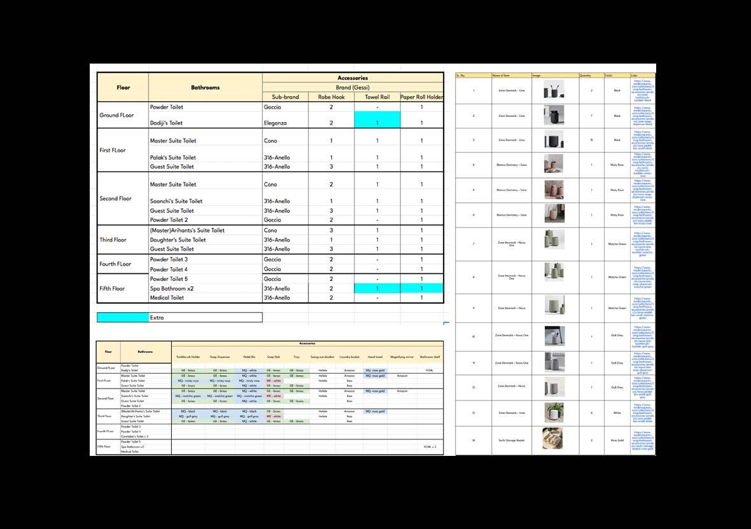751x529 pixels.
Task: Open the product link in row 8
Action: (642, 277)
